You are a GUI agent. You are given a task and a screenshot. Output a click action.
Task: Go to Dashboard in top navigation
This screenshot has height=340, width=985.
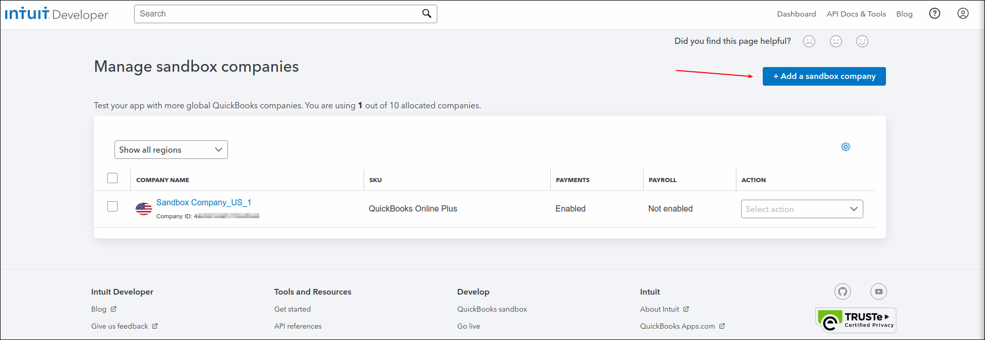click(x=796, y=14)
